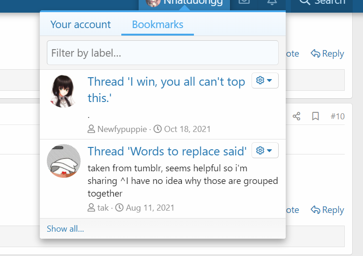
Task: Click the share icon beside post #10
Action: [296, 116]
